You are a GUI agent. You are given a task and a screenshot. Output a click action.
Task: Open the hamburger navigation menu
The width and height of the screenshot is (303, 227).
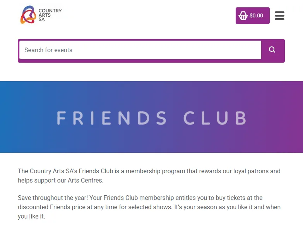click(279, 16)
